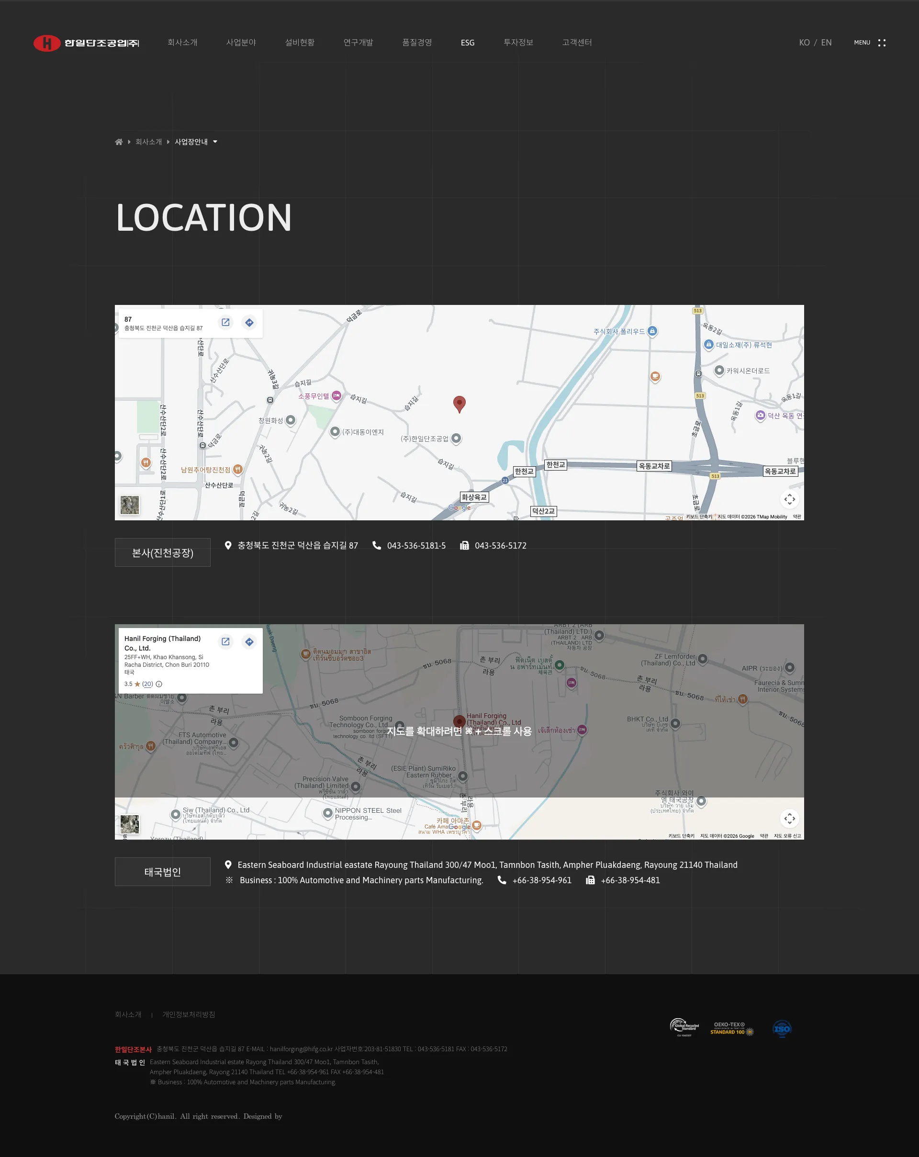
Task: Click the Global Recycled Standard badge
Action: pos(684,1028)
